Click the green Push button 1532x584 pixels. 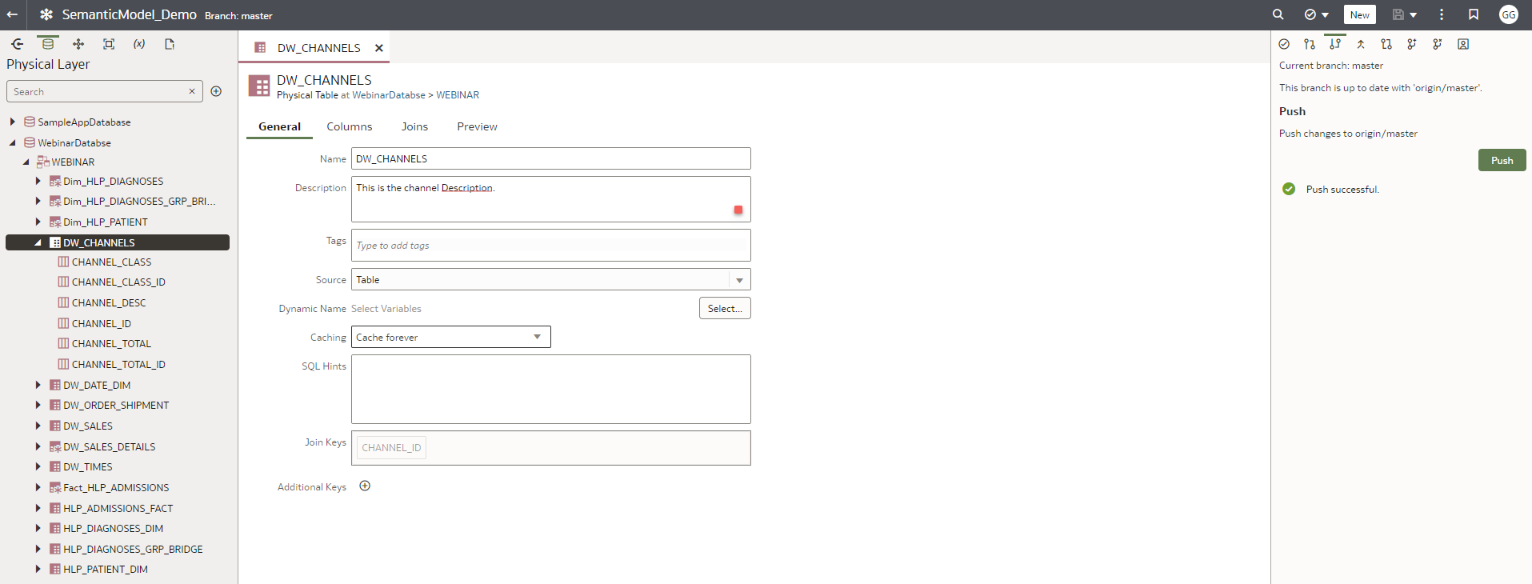[x=1502, y=160]
